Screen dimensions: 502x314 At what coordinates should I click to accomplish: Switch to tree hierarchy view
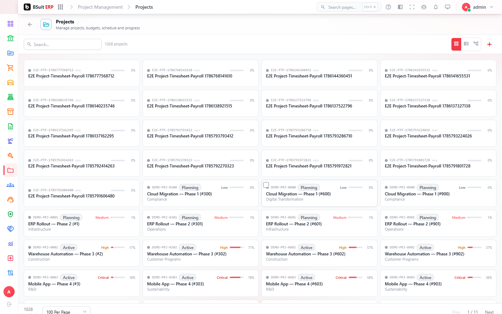476,44
